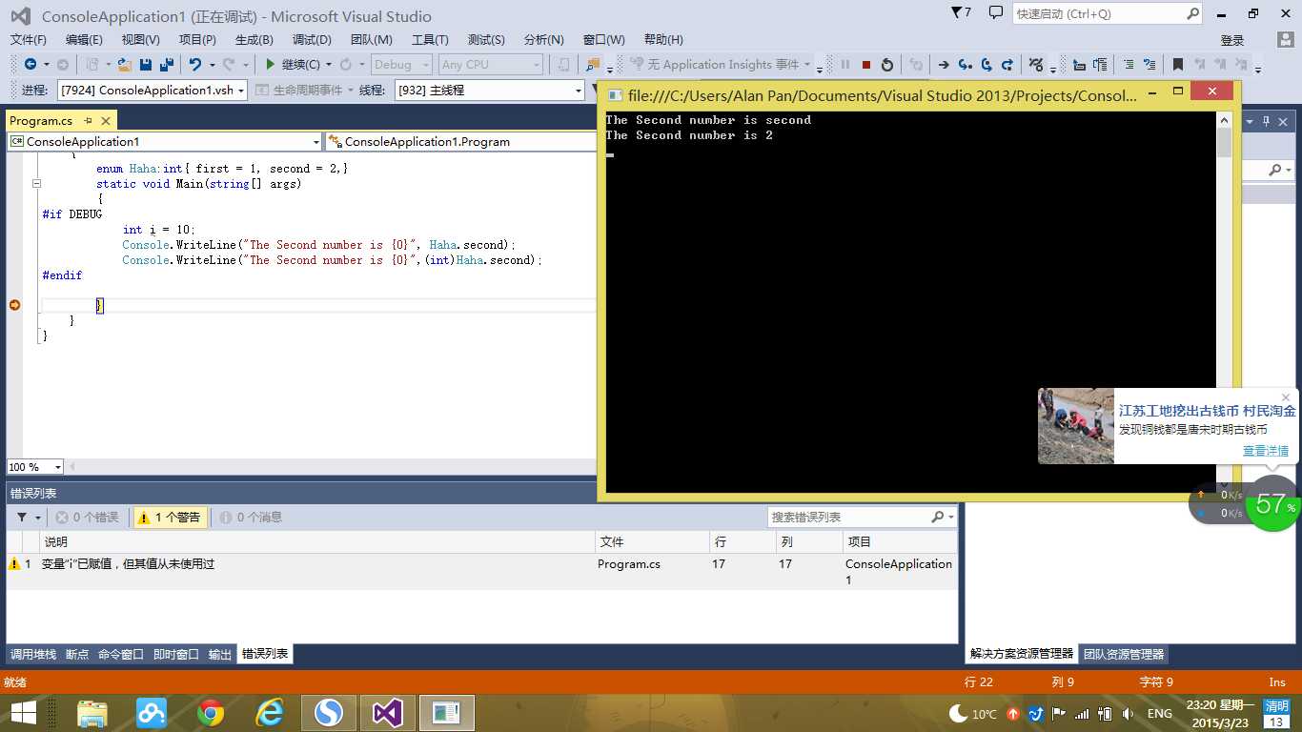Image resolution: width=1302 pixels, height=732 pixels.
Task: Click the Navigate Backward arrow icon
Action: [x=31, y=64]
